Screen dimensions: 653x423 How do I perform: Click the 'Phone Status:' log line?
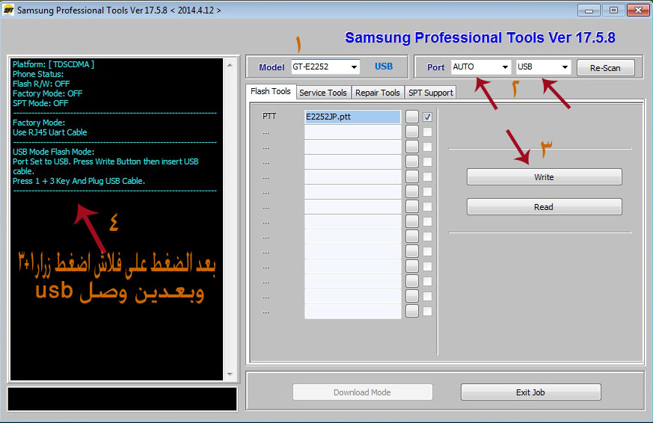[38, 74]
